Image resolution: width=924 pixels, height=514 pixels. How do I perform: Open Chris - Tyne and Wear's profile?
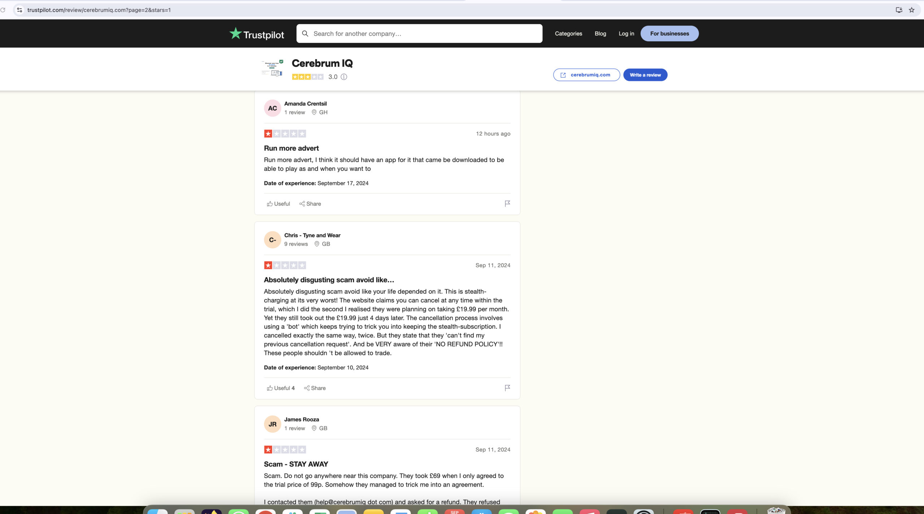tap(312, 235)
